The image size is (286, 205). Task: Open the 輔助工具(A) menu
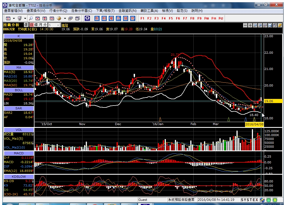coord(149,11)
